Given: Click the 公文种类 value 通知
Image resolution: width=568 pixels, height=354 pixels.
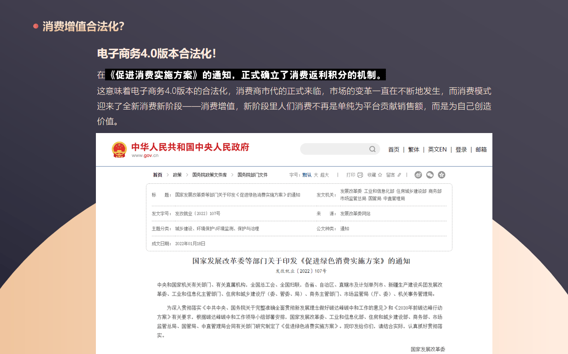Looking at the screenshot, I should point(345,229).
